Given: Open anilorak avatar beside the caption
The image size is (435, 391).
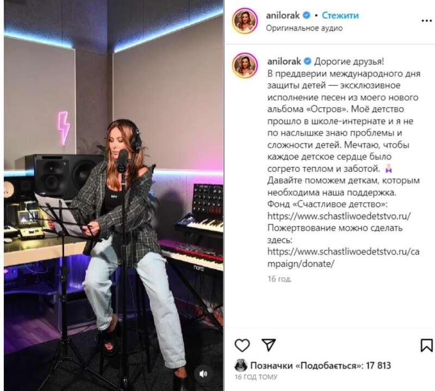Looking at the screenshot, I should click(245, 65).
